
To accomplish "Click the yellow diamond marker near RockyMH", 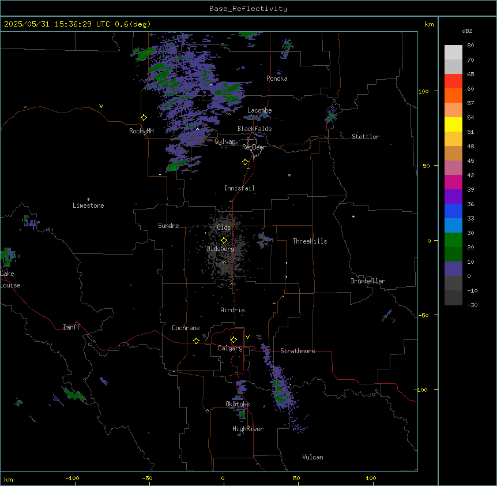I will (x=144, y=118).
